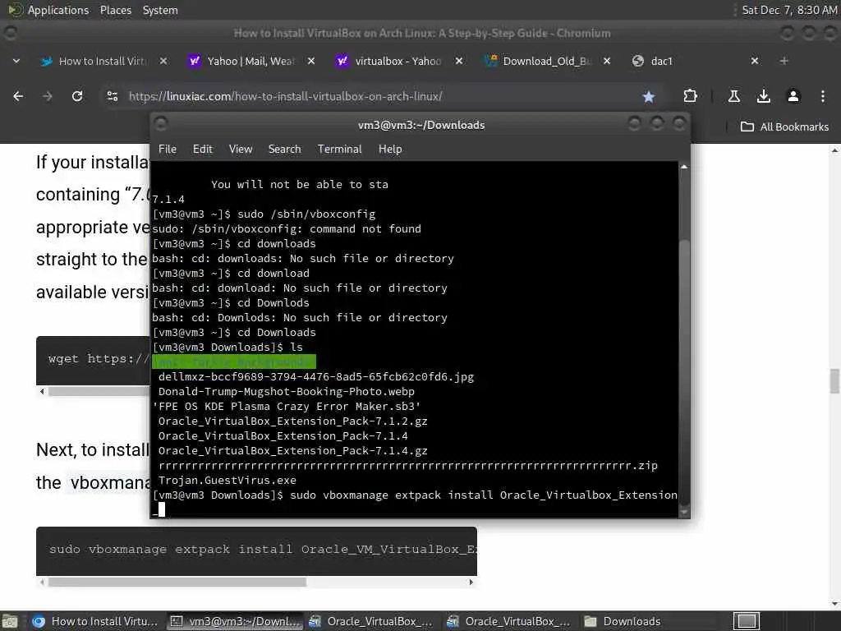841x631 pixels.
Task: Open the terminal Edit menu
Action: click(x=203, y=150)
